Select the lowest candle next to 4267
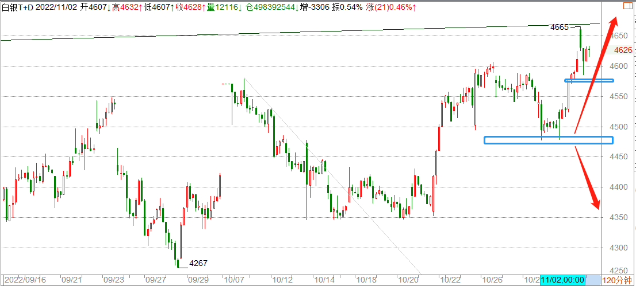The width and height of the screenshot is (636, 286). pyautogui.click(x=178, y=263)
